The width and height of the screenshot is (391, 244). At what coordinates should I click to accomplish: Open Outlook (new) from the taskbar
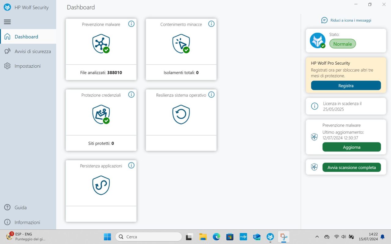(x=257, y=237)
